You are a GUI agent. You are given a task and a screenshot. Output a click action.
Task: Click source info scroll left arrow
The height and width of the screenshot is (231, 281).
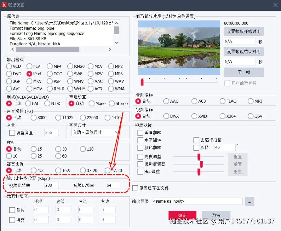point(12,49)
